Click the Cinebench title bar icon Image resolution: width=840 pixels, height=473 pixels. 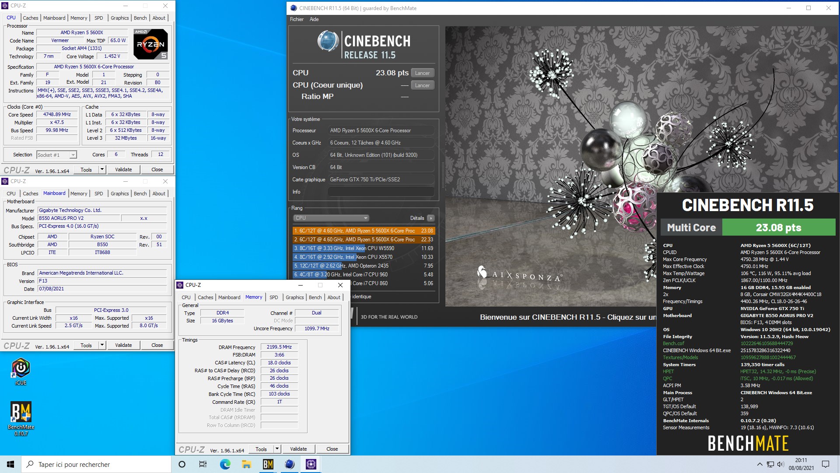coord(294,8)
